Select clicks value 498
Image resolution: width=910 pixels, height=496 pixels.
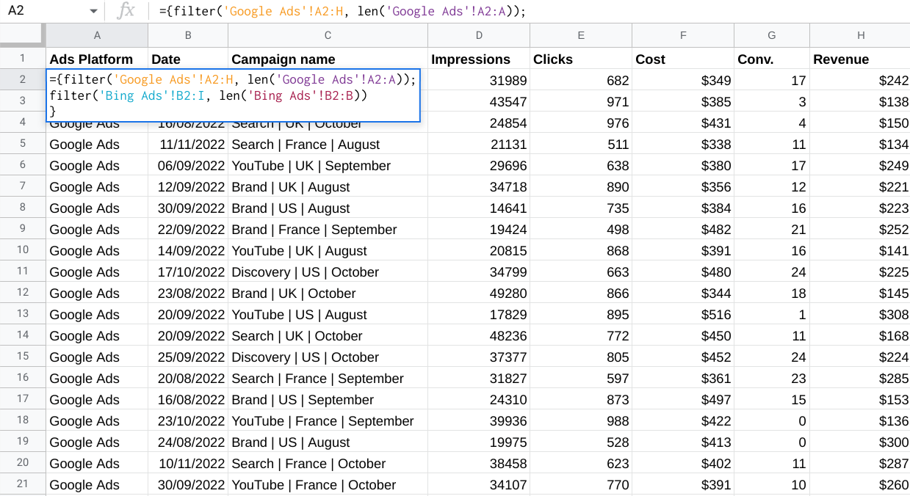[x=581, y=230]
